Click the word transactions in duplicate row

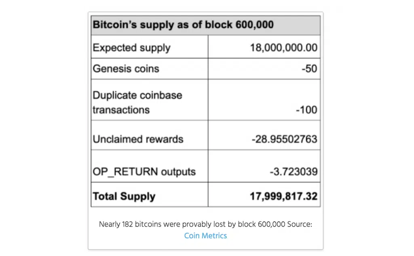[121, 110]
